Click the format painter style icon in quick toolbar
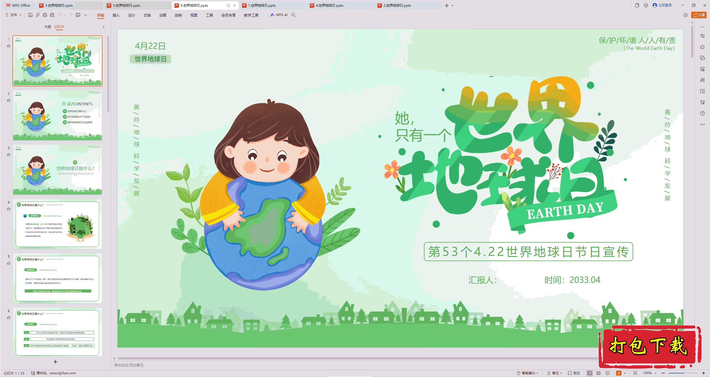The image size is (710, 377). (x=78, y=15)
